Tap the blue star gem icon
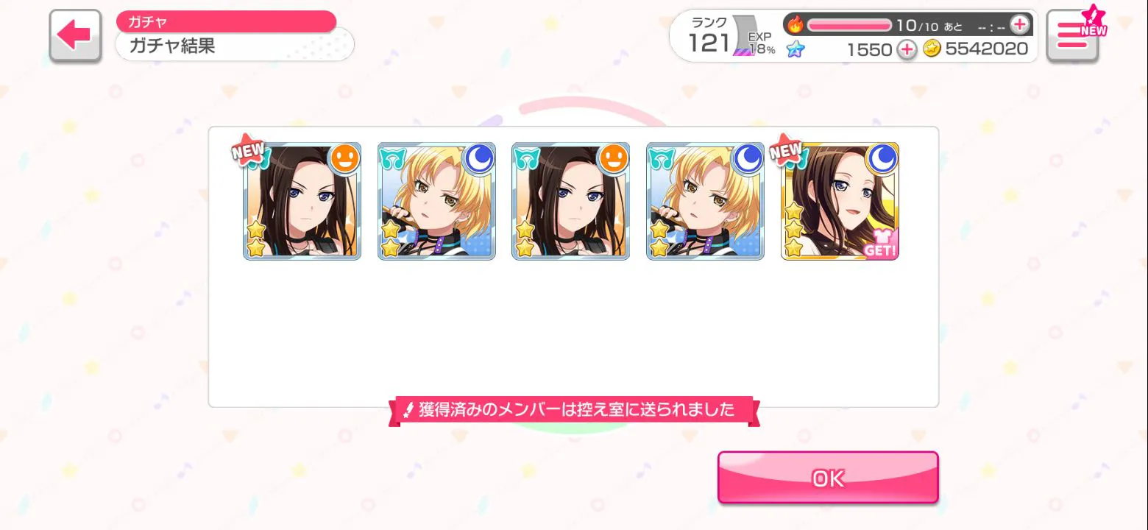This screenshot has height=530, width=1148. 796,49
